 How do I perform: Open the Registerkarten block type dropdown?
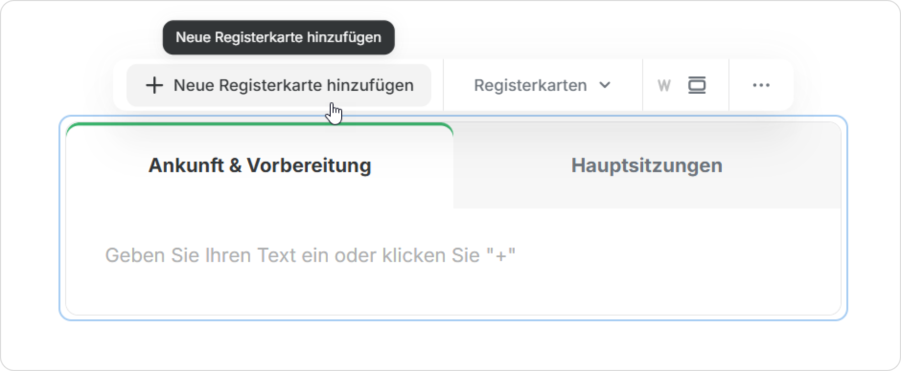click(542, 86)
